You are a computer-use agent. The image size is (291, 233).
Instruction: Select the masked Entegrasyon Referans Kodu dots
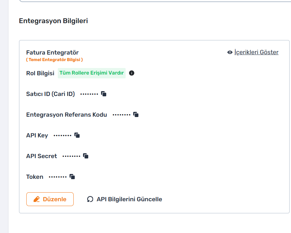(121, 115)
